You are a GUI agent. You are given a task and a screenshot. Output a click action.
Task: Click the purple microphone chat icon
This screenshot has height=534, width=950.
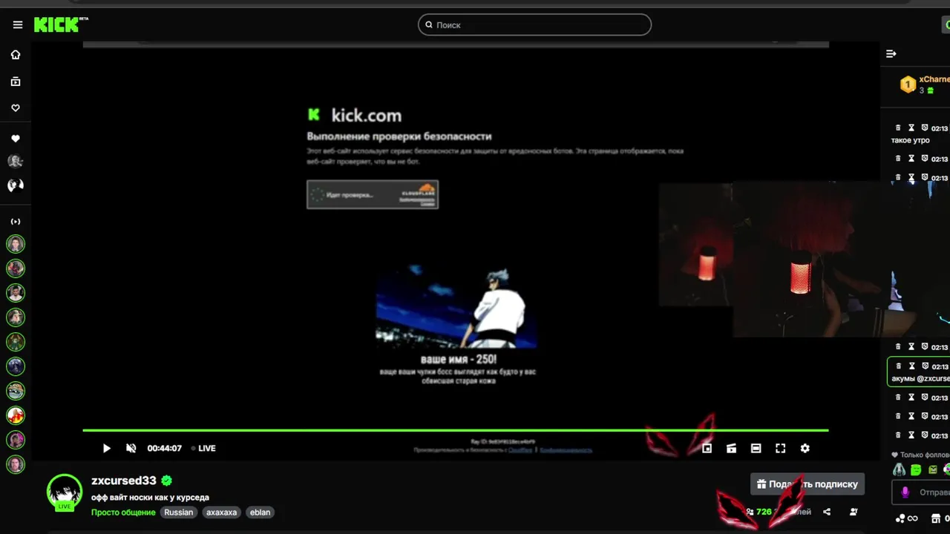tap(905, 492)
